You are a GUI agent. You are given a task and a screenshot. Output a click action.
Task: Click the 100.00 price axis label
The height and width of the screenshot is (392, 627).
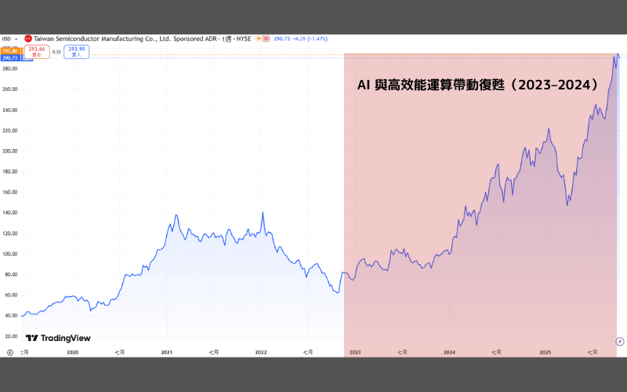pyautogui.click(x=10, y=254)
